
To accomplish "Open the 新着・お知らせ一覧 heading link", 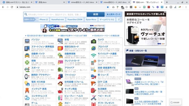I will coord(138,51).
